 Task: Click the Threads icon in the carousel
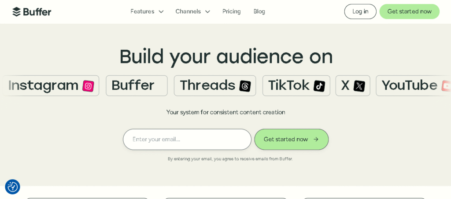click(x=245, y=86)
